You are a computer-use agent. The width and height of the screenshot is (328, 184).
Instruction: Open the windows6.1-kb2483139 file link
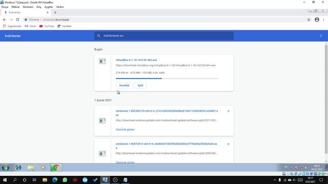(167, 112)
